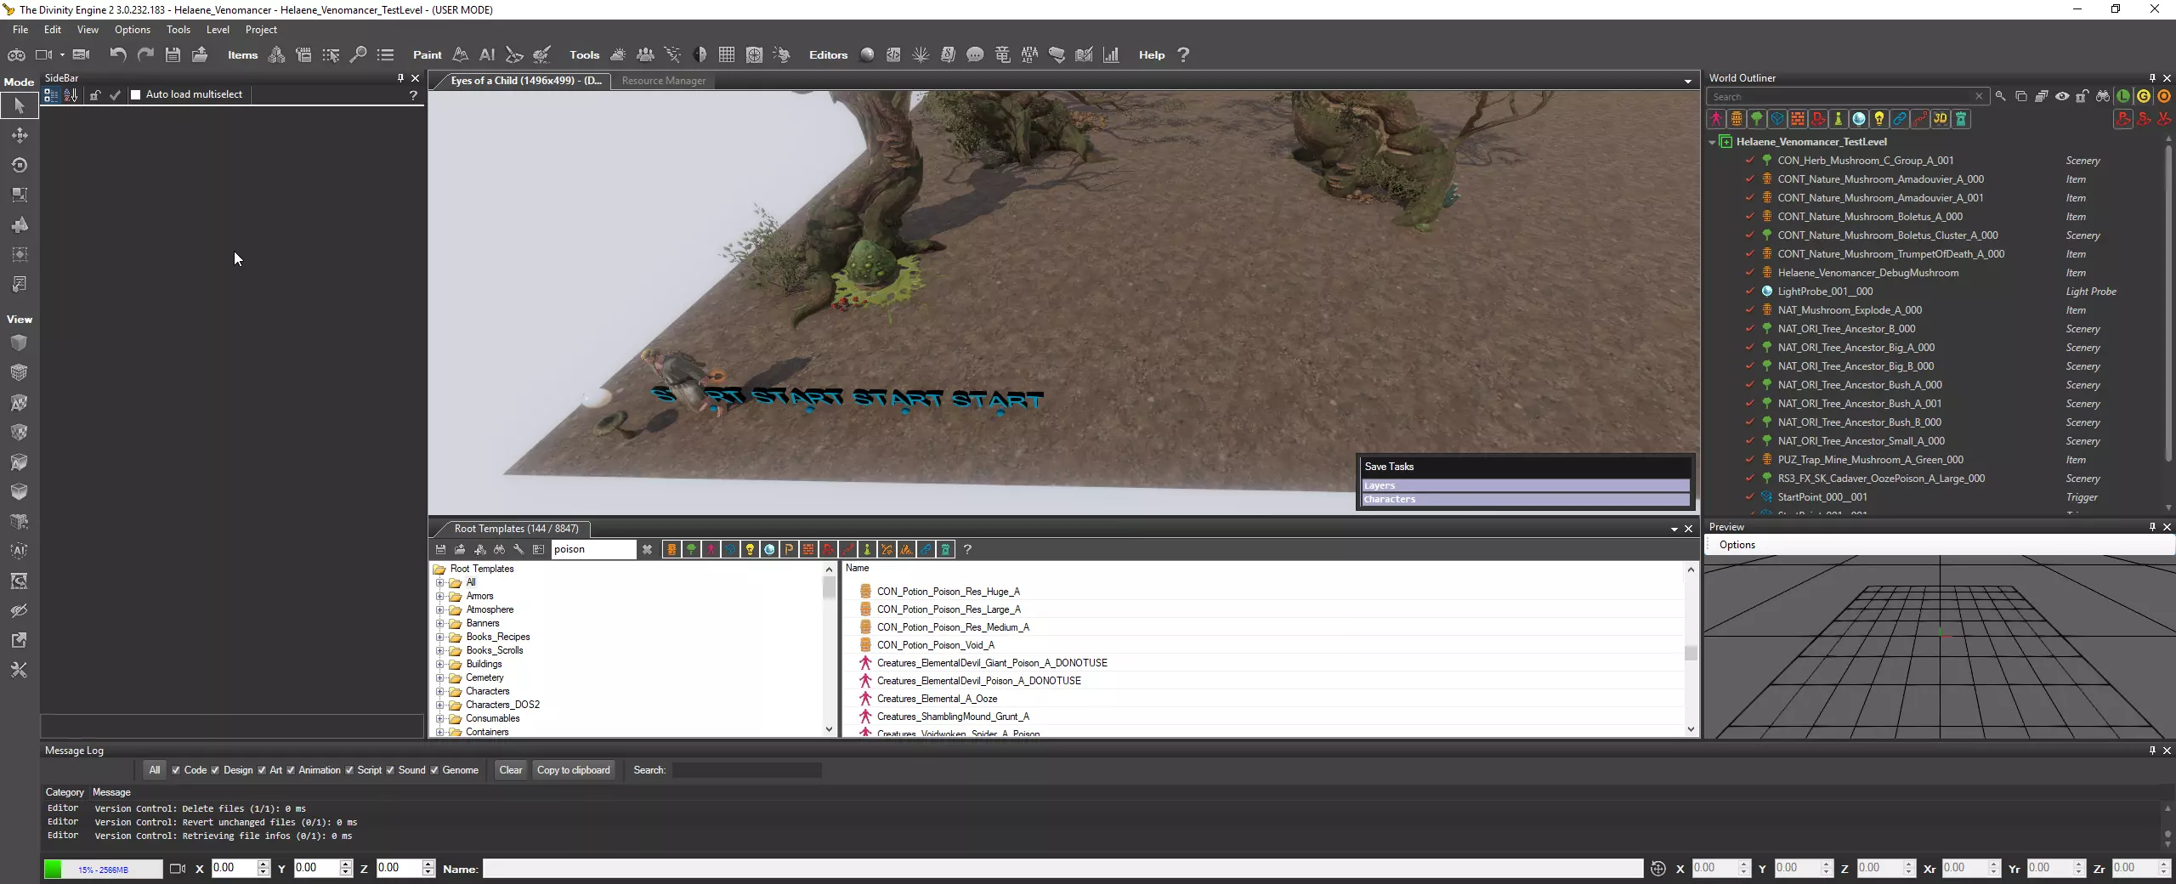The width and height of the screenshot is (2176, 884).
Task: Toggle the Design filter checkbox in Message Log
Action: (x=216, y=770)
